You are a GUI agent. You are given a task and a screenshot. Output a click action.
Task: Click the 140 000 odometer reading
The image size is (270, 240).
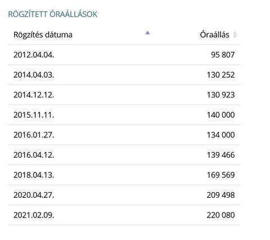click(x=220, y=115)
